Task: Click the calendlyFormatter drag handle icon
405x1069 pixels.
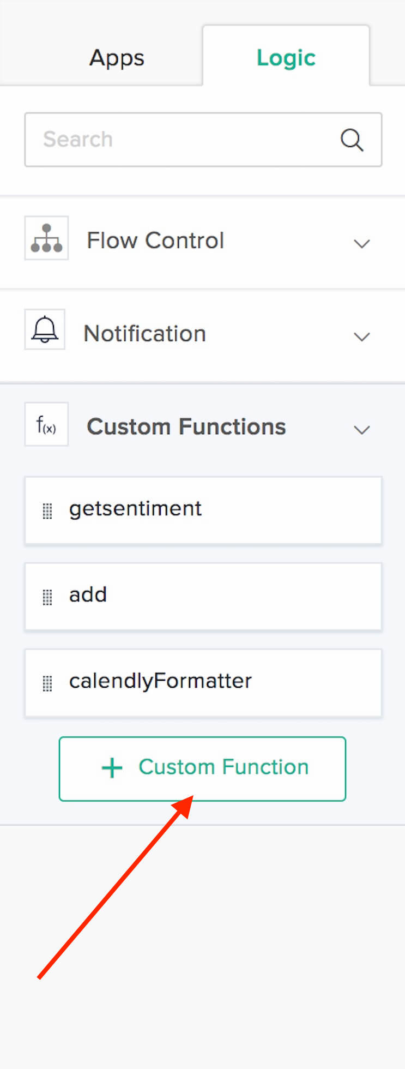Action: (x=47, y=683)
